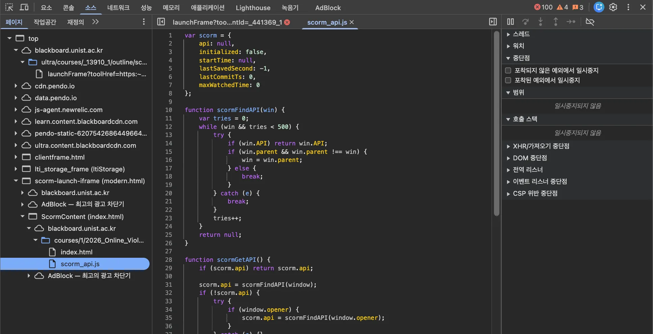
Task: Close the scorm_api.js editor tab
Action: [x=352, y=22]
